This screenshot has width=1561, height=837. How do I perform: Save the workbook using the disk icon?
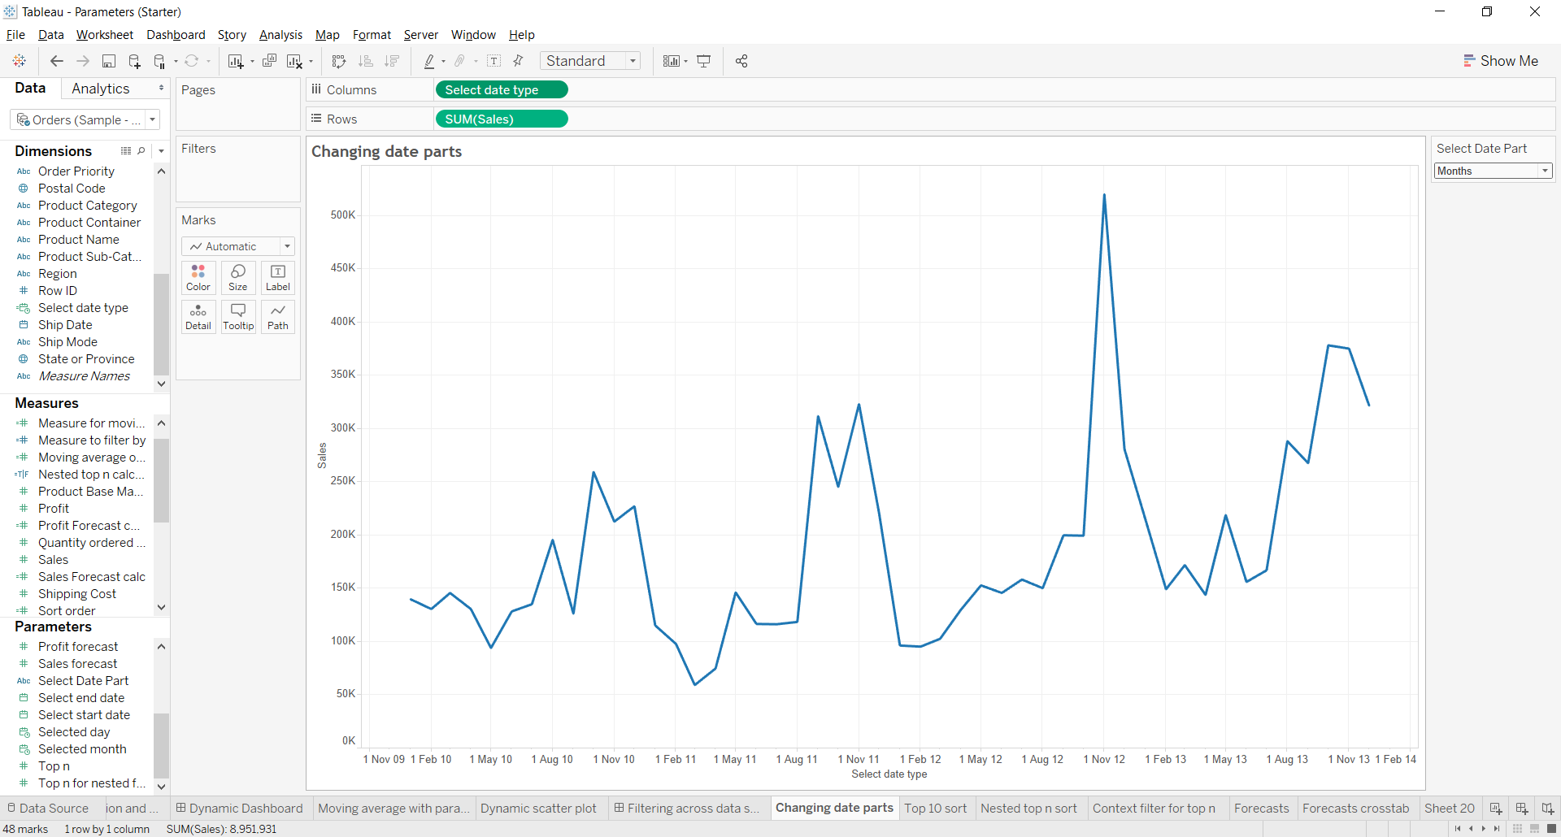[x=108, y=61]
